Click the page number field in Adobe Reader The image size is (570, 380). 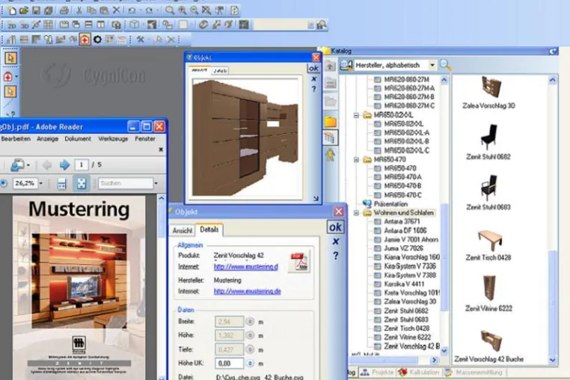pyautogui.click(x=82, y=165)
